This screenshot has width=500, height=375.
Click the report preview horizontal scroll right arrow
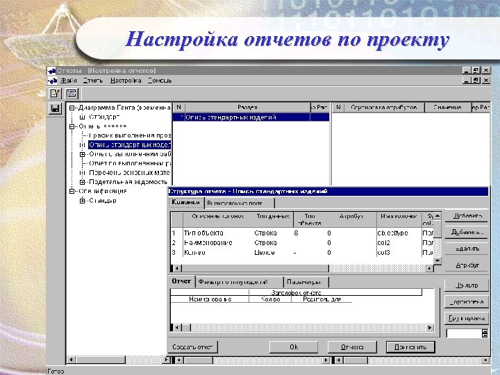(430, 328)
